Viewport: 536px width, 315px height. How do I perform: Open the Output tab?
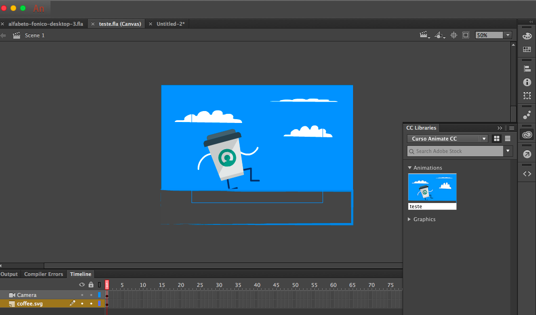pos(9,274)
